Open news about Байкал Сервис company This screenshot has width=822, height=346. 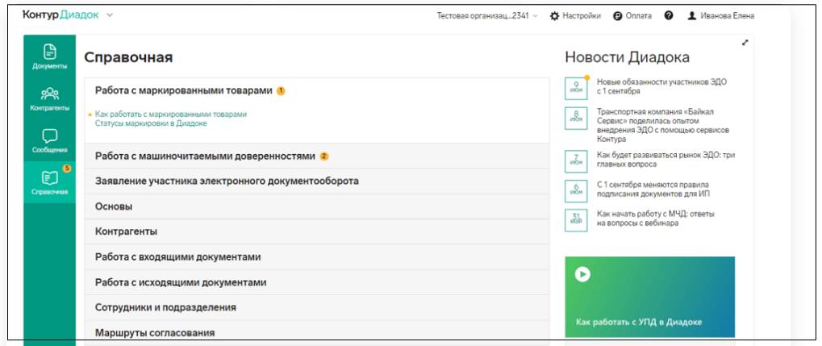(663, 125)
